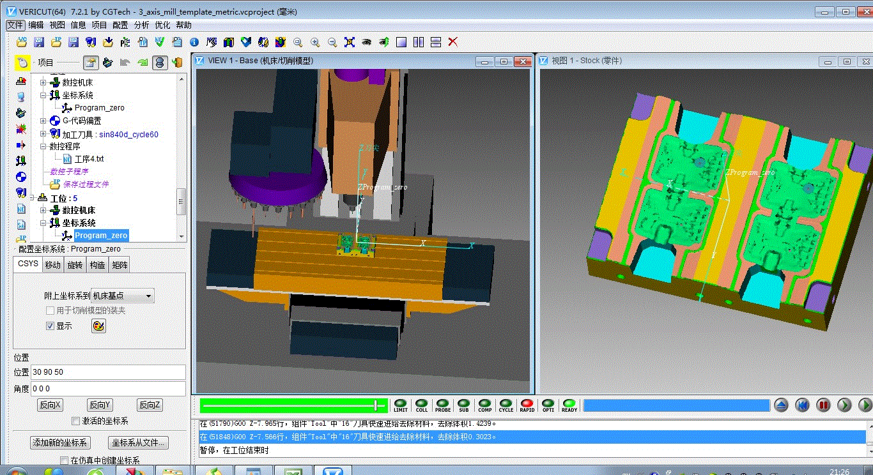Click the 反向X button
Screen dimensions: 873x475
pyautogui.click(x=50, y=405)
